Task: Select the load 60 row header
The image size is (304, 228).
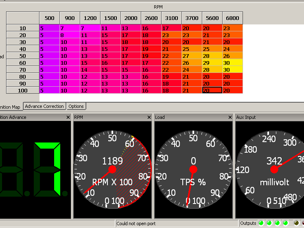Action: coord(22,63)
